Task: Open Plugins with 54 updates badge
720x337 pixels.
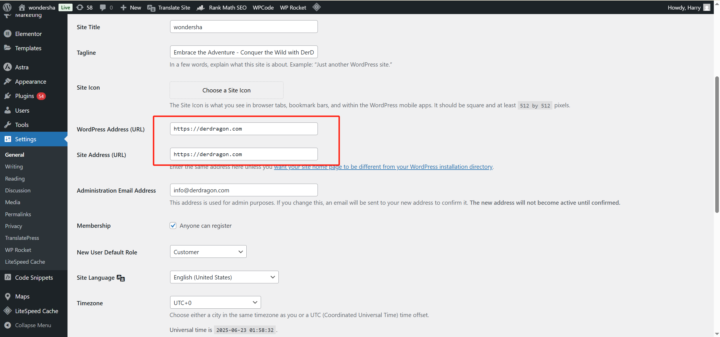Action: [x=24, y=96]
